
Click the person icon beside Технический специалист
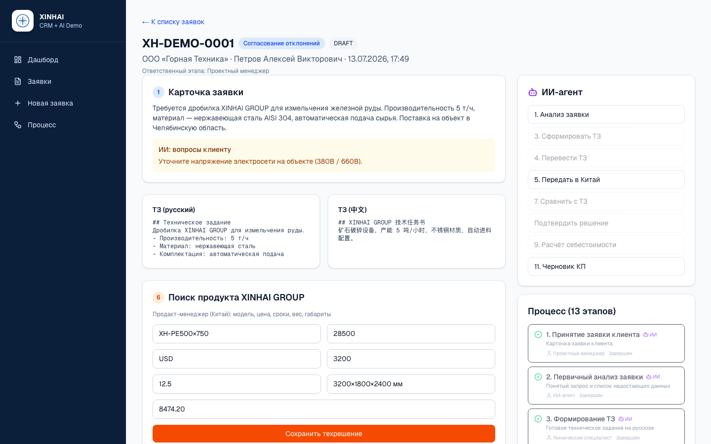coord(549,438)
